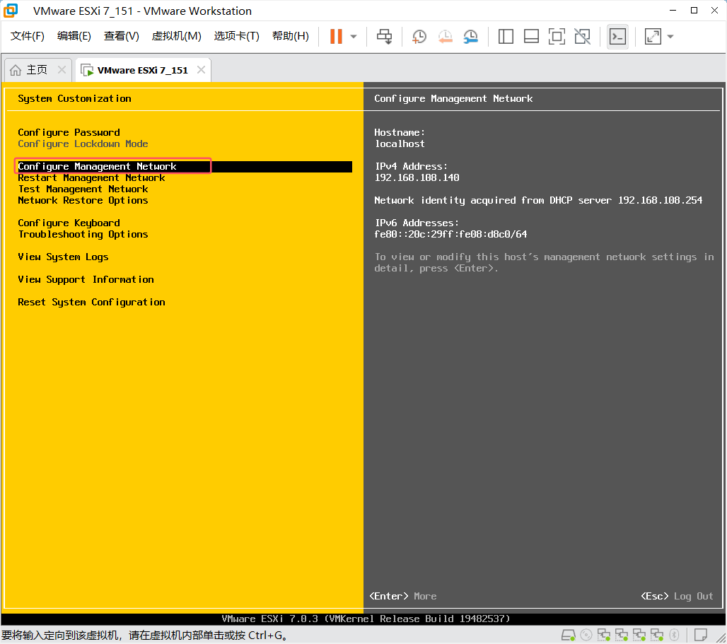Click the hard disk status icon
The image size is (727, 644).
pyautogui.click(x=569, y=635)
